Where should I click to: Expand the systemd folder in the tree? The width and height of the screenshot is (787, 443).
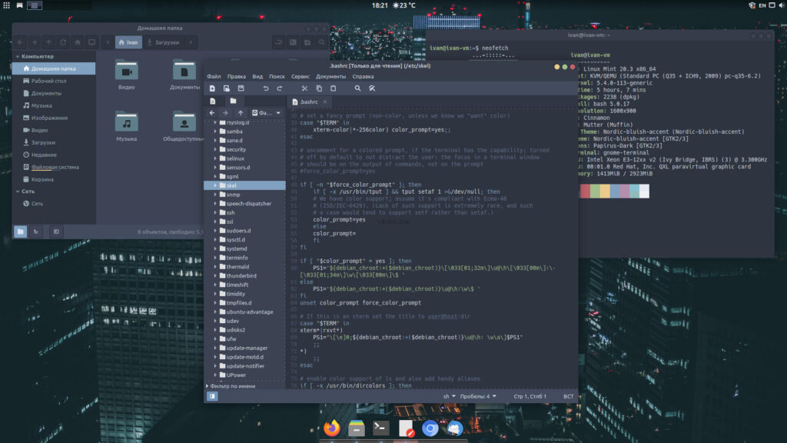(x=215, y=248)
